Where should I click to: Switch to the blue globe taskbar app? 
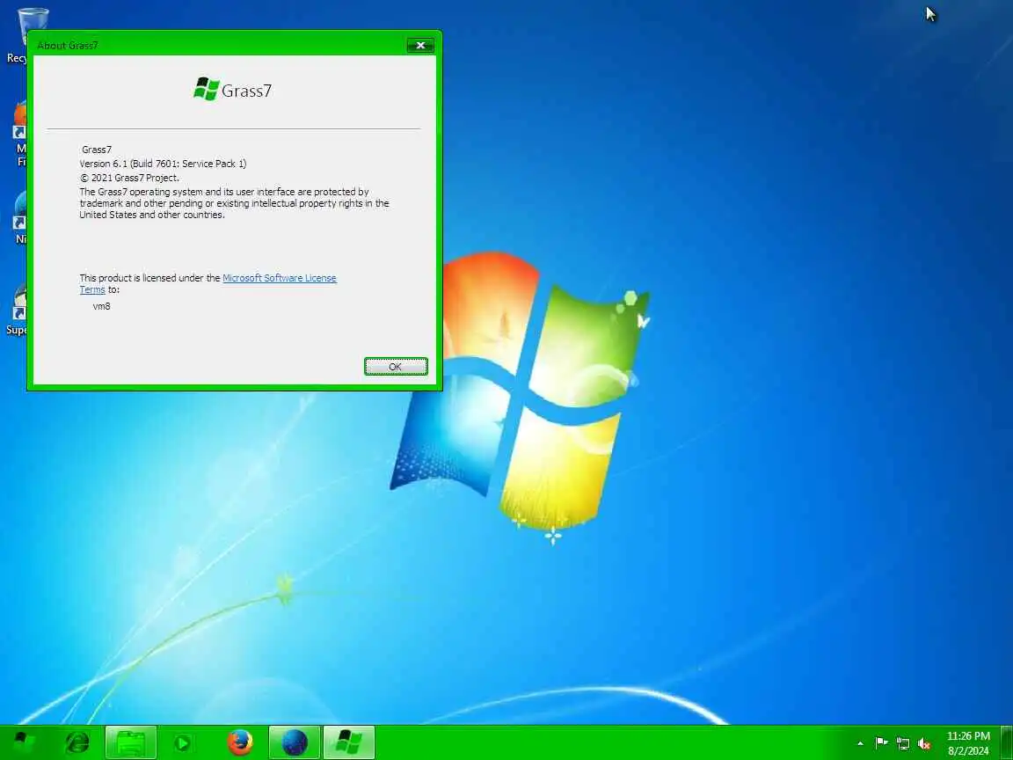[295, 742]
